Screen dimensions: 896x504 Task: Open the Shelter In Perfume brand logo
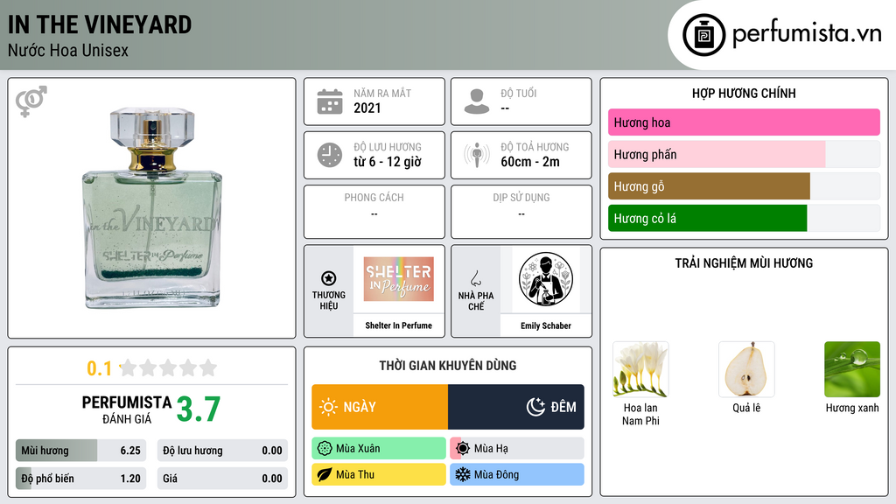click(x=399, y=279)
